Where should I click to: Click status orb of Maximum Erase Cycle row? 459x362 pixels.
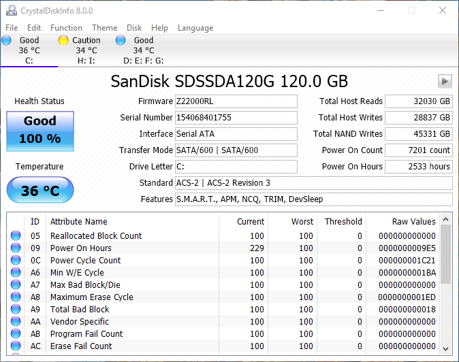[x=16, y=297]
